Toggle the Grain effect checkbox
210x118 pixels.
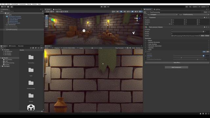click(x=147, y=49)
